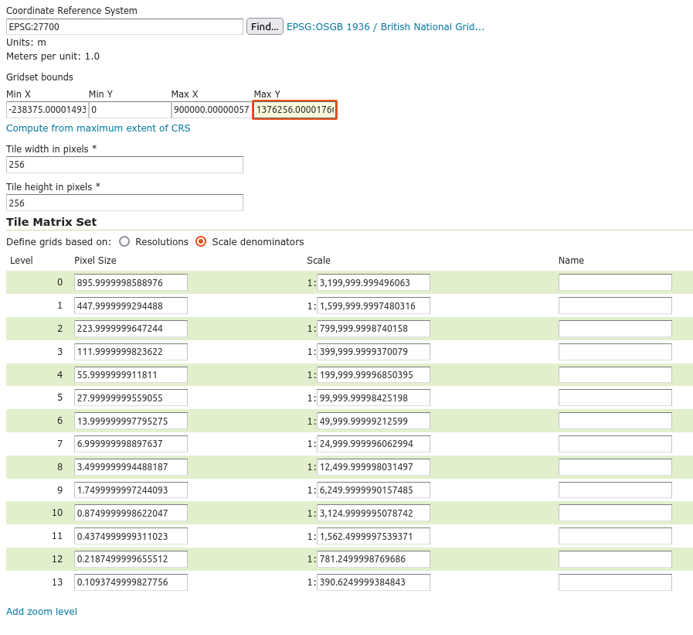This screenshot has width=693, height=635.
Task: Click the Min Y bounds field
Action: point(130,110)
